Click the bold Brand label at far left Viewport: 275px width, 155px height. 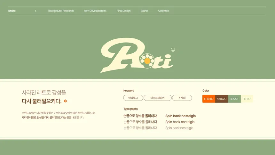pos(12,11)
